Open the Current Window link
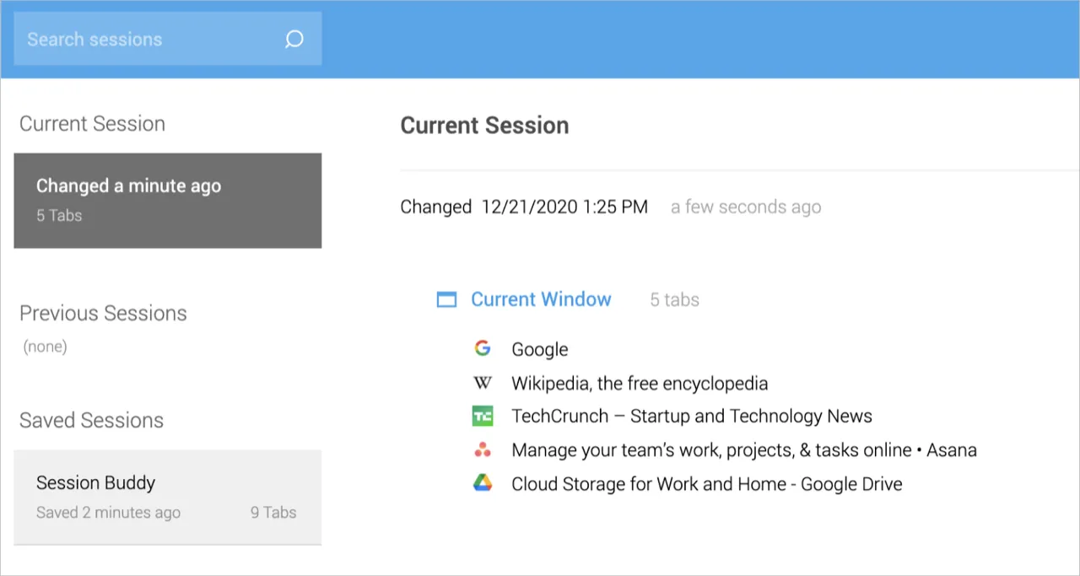The height and width of the screenshot is (576, 1080). (540, 299)
